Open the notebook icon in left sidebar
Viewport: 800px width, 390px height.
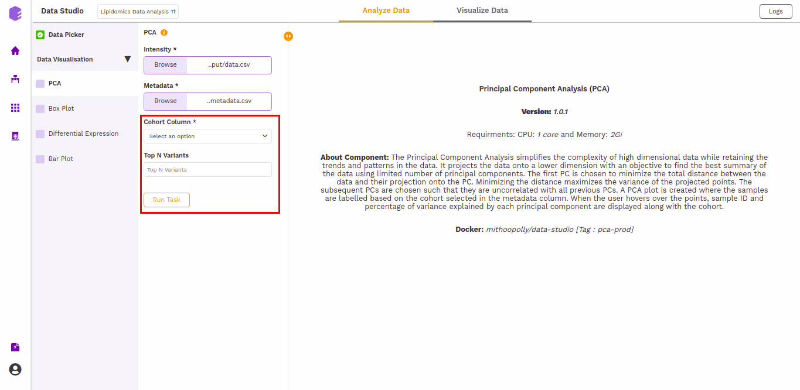coord(15,136)
